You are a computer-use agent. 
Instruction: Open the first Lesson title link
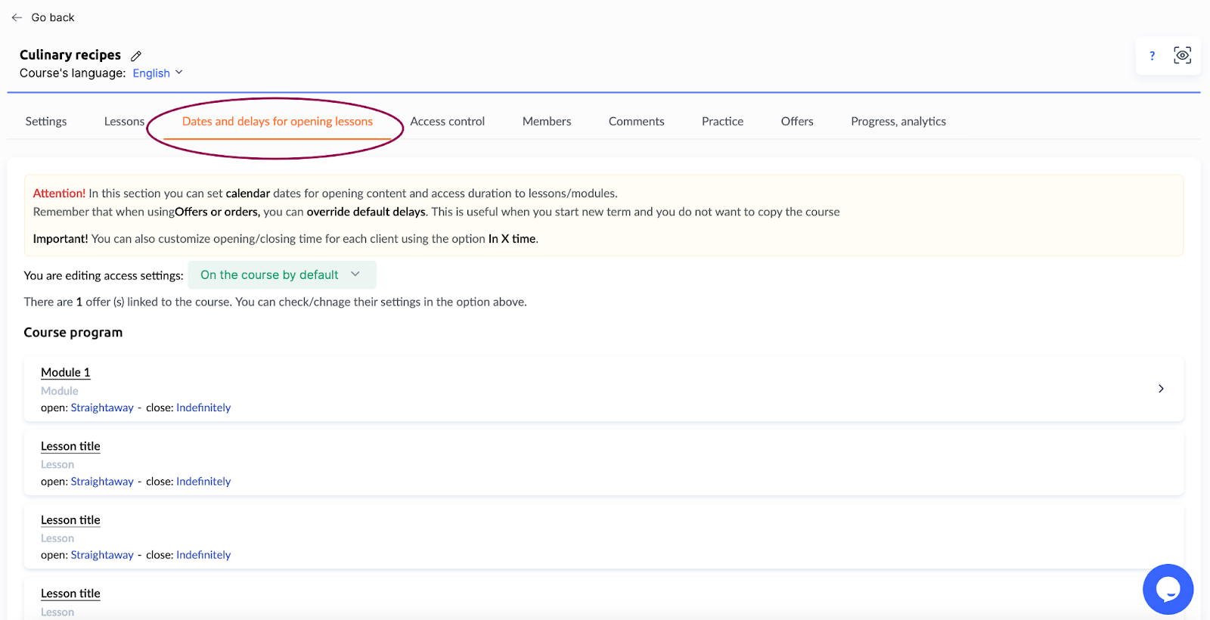[70, 447]
